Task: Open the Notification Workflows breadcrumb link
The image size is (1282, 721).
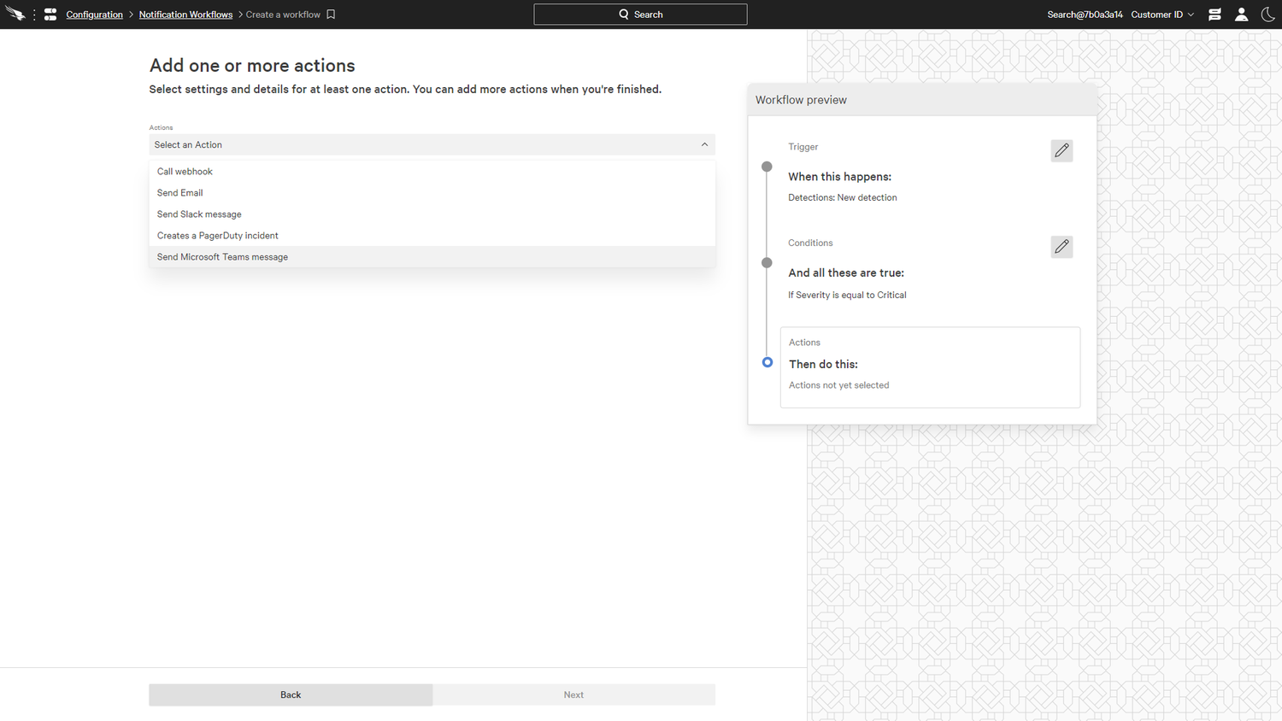Action: (x=185, y=15)
